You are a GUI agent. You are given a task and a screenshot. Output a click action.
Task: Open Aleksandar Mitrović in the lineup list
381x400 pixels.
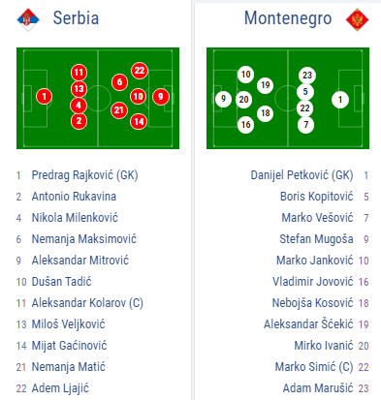point(80,261)
